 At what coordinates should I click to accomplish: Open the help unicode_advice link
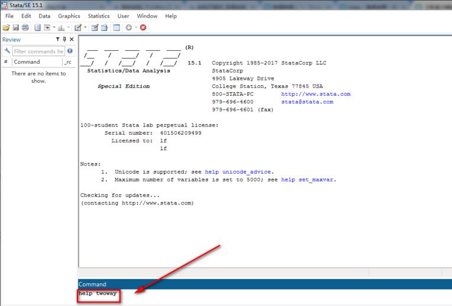pyautogui.click(x=238, y=172)
